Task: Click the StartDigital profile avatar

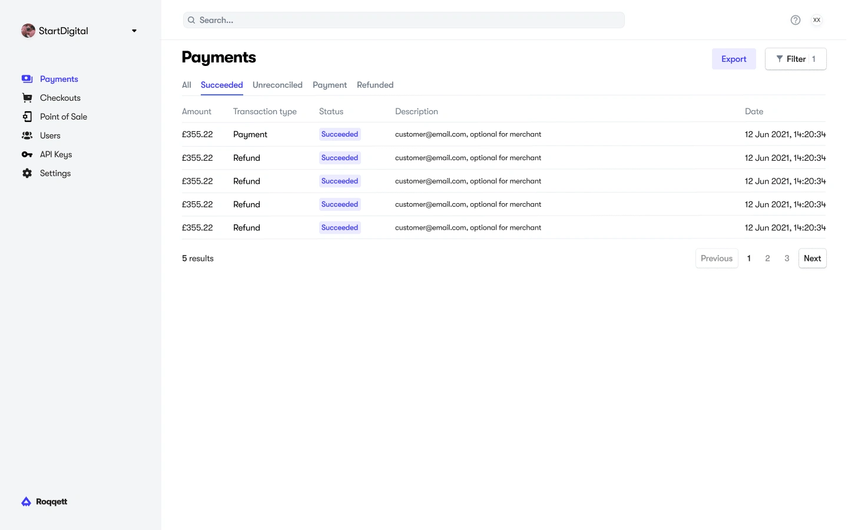Action: (28, 31)
